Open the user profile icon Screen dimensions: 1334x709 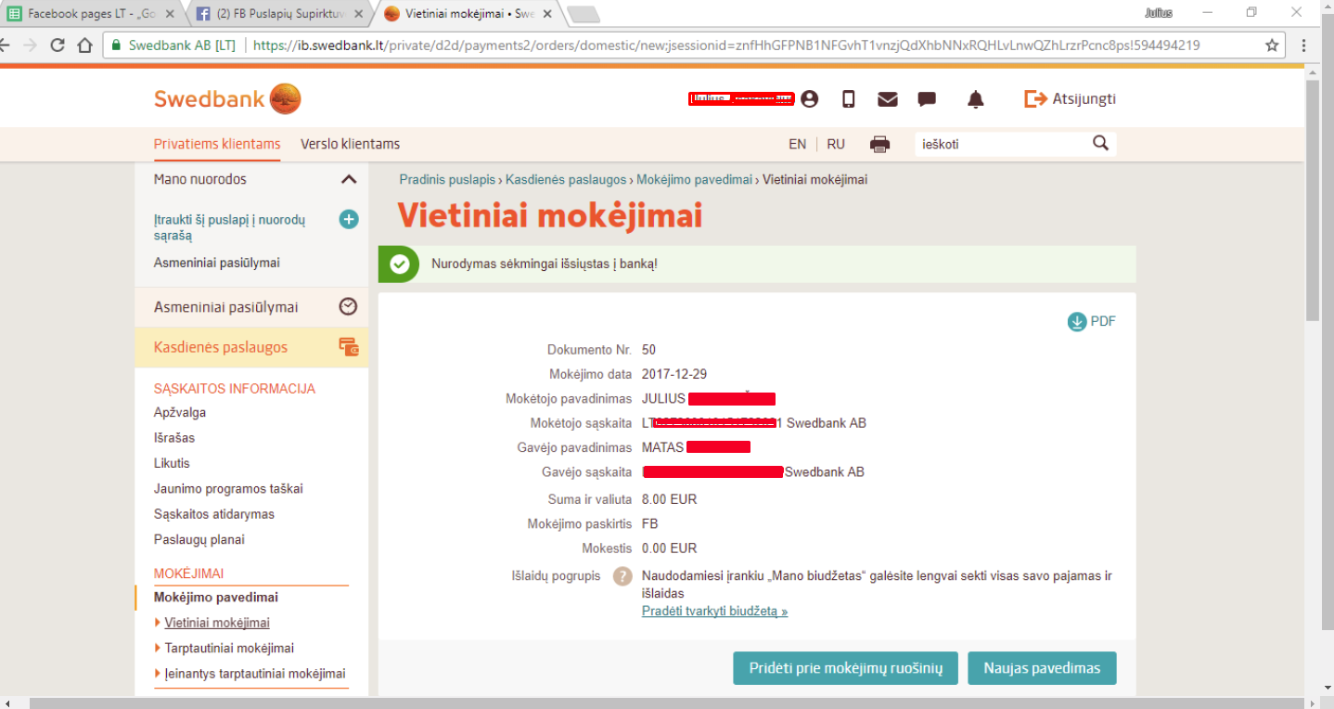coord(810,98)
